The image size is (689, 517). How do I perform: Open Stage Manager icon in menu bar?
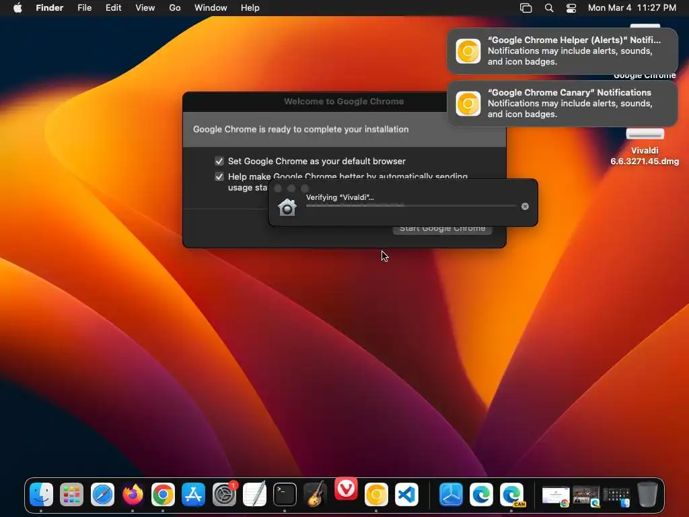coord(526,8)
